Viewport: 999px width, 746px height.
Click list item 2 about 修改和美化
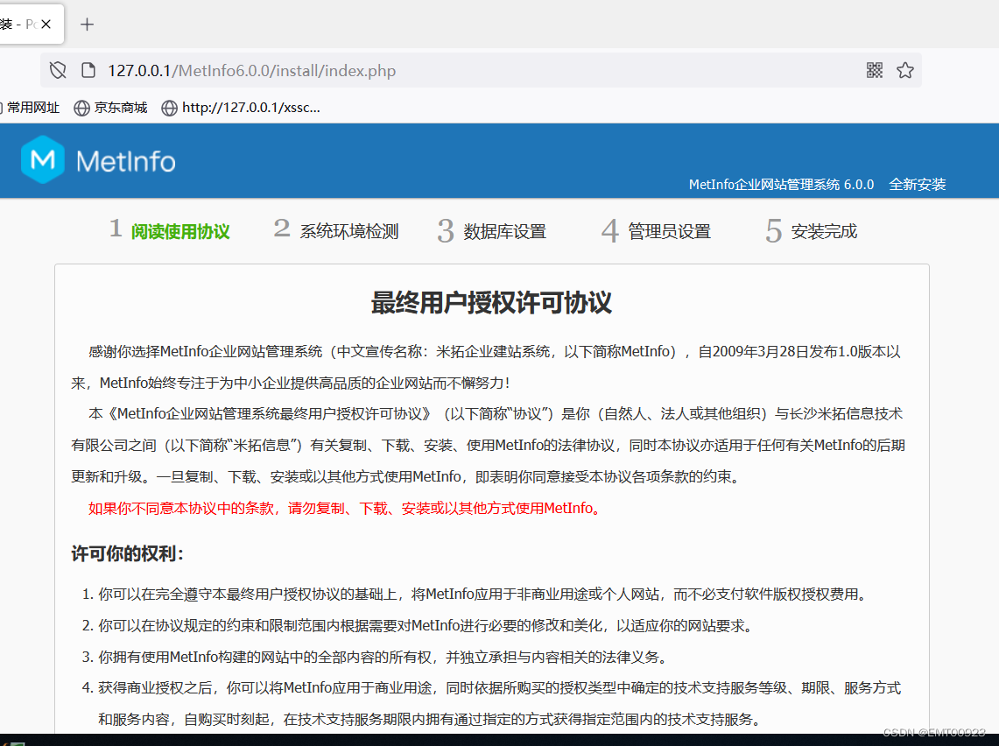pos(418,625)
